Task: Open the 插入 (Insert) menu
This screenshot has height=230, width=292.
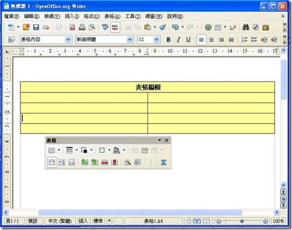Action: coord(72,16)
